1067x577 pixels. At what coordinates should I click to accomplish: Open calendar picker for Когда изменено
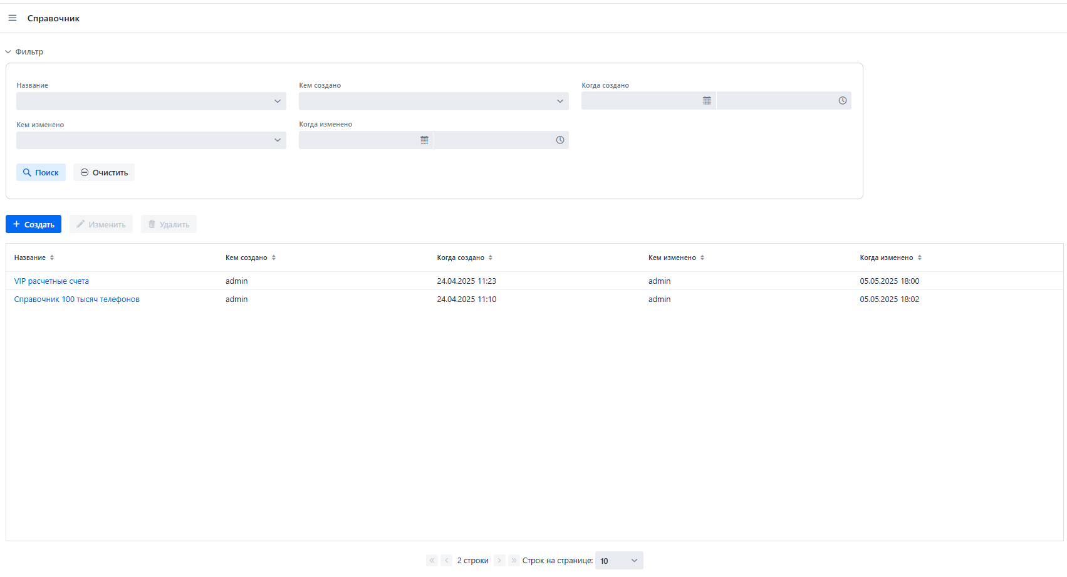pyautogui.click(x=424, y=140)
